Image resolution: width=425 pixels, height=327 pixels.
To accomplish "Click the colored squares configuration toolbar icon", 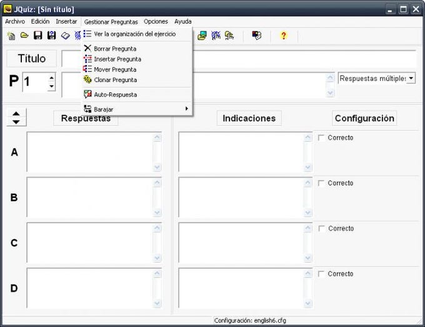I will tap(257, 35).
